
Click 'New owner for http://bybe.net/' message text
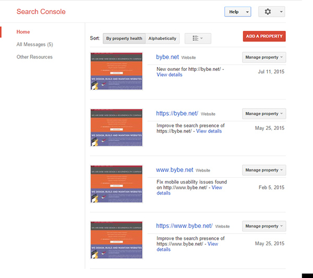click(189, 69)
